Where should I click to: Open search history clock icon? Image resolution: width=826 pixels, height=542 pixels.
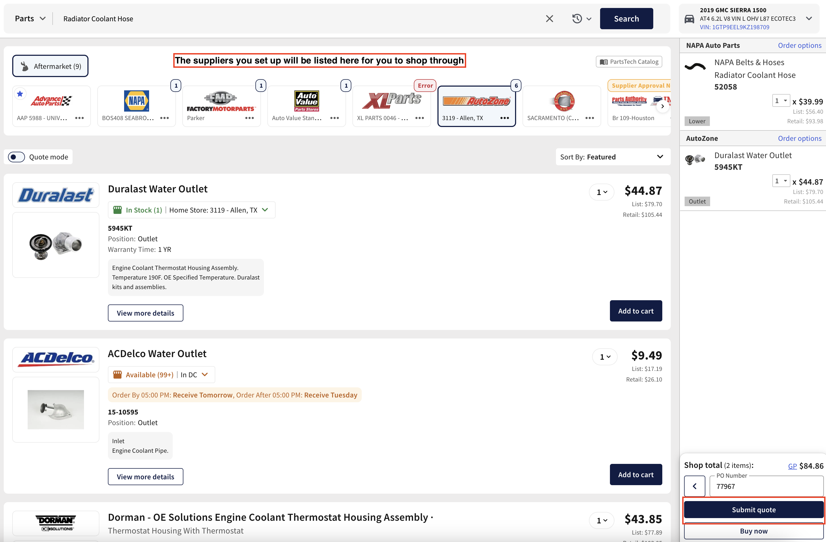coord(577,19)
